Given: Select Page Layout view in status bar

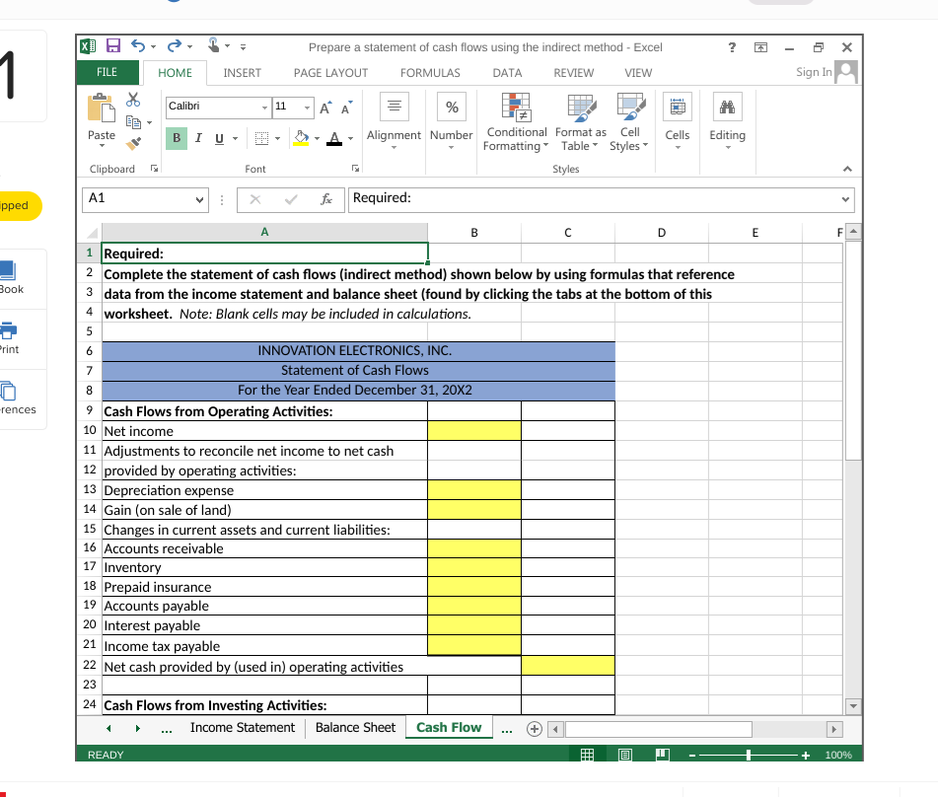Looking at the screenshot, I should click(625, 755).
